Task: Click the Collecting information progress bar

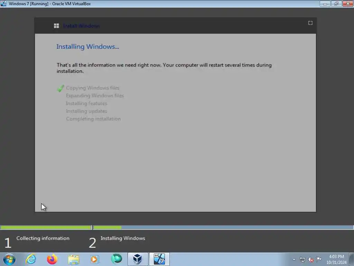Action: pos(46,227)
